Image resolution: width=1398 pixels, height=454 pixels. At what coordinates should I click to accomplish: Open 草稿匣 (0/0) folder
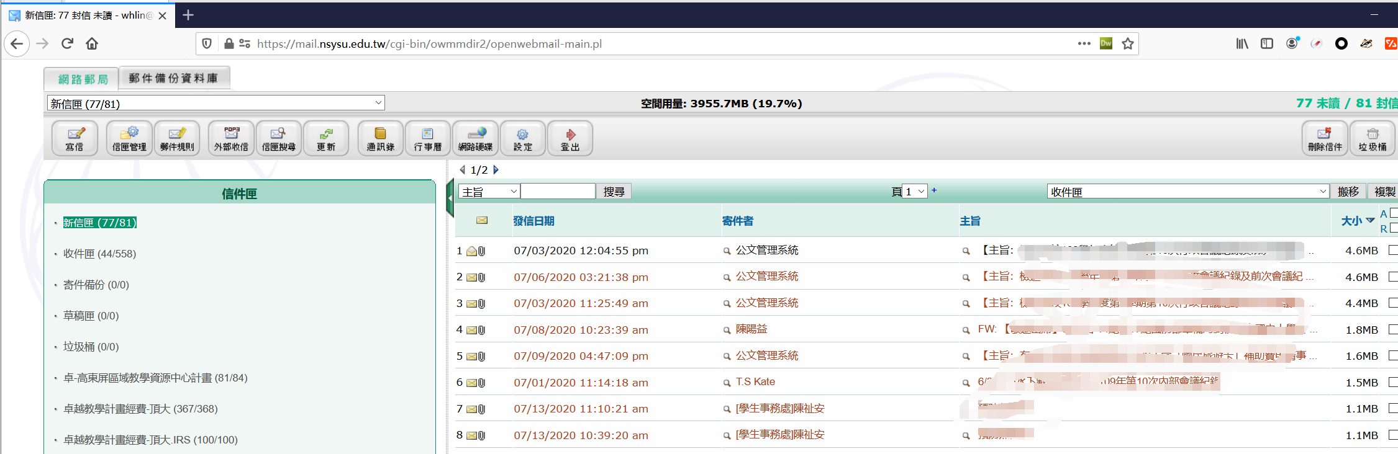coord(91,316)
